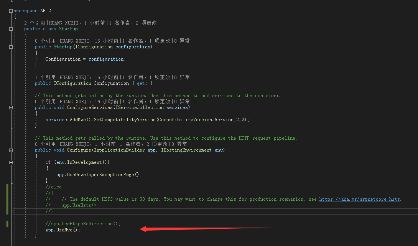Click the commented 'app.UseHsts();' line

tap(80, 205)
